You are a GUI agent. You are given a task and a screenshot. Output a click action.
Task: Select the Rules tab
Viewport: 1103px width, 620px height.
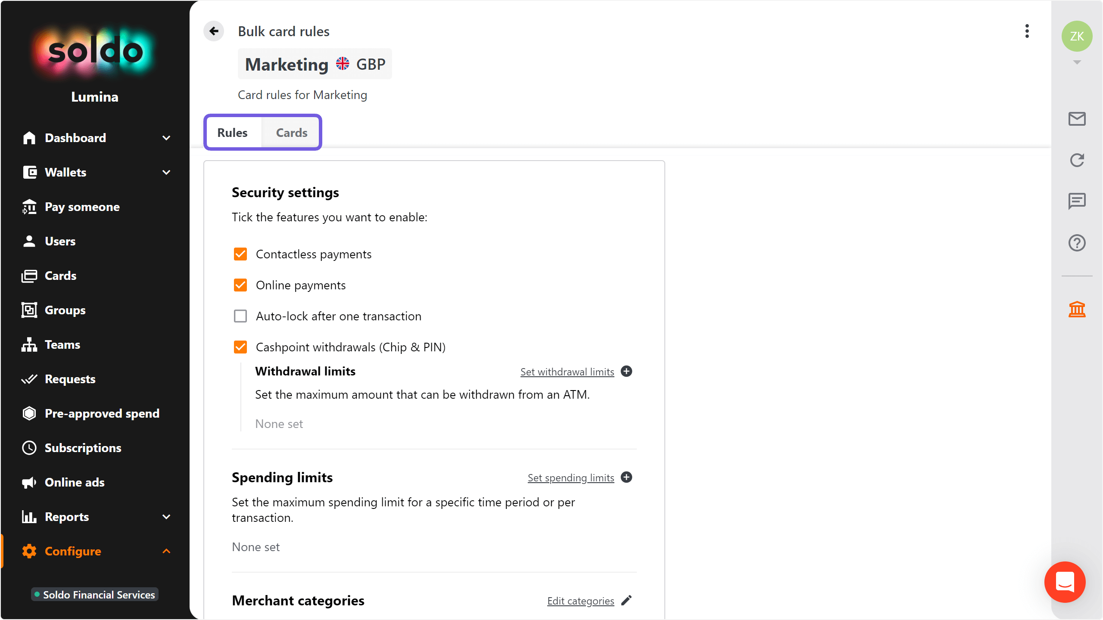pyautogui.click(x=233, y=133)
